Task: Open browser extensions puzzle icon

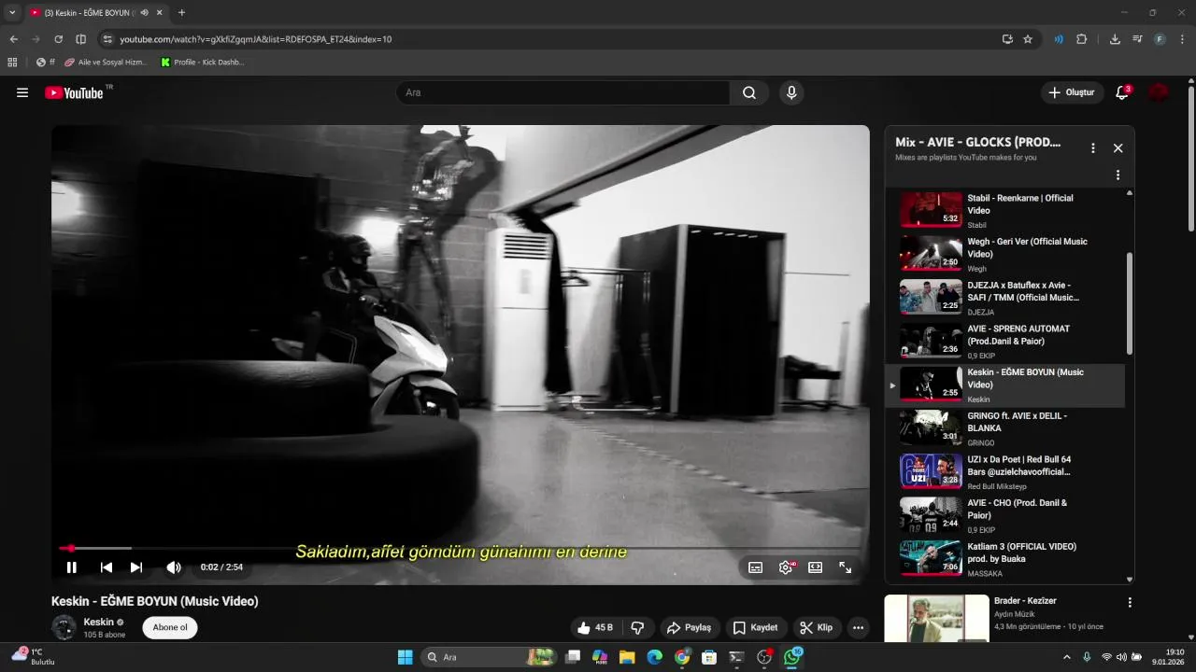Action: tap(1082, 39)
